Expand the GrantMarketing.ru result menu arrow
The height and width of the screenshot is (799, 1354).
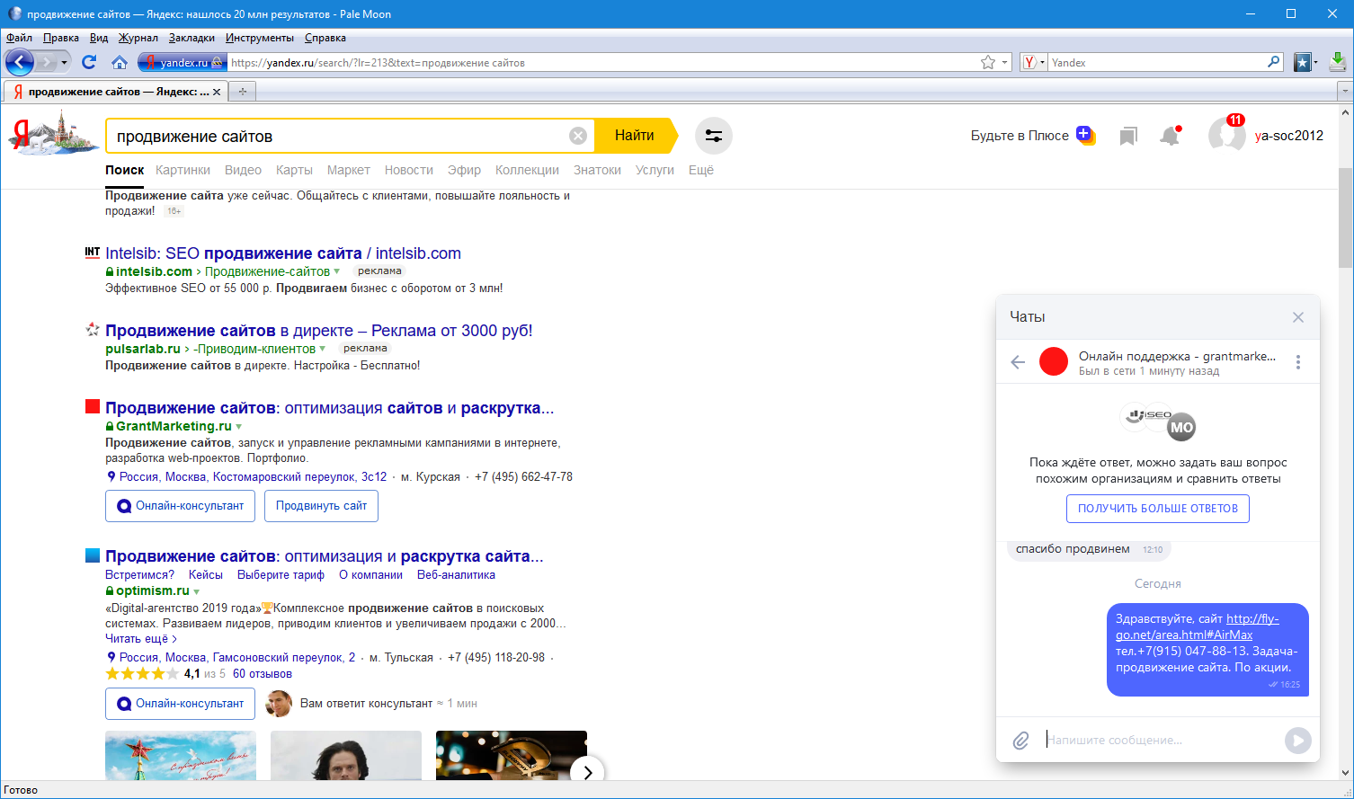(239, 427)
